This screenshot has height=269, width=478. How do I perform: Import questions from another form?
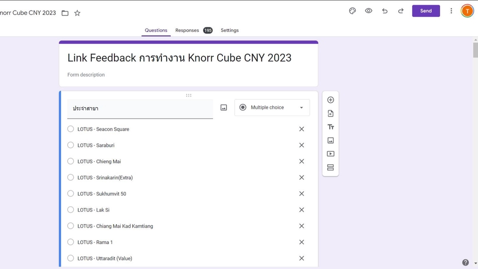[331, 114]
